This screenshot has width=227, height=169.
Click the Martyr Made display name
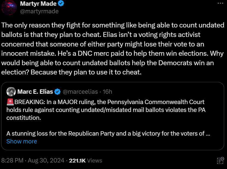point(38,4)
